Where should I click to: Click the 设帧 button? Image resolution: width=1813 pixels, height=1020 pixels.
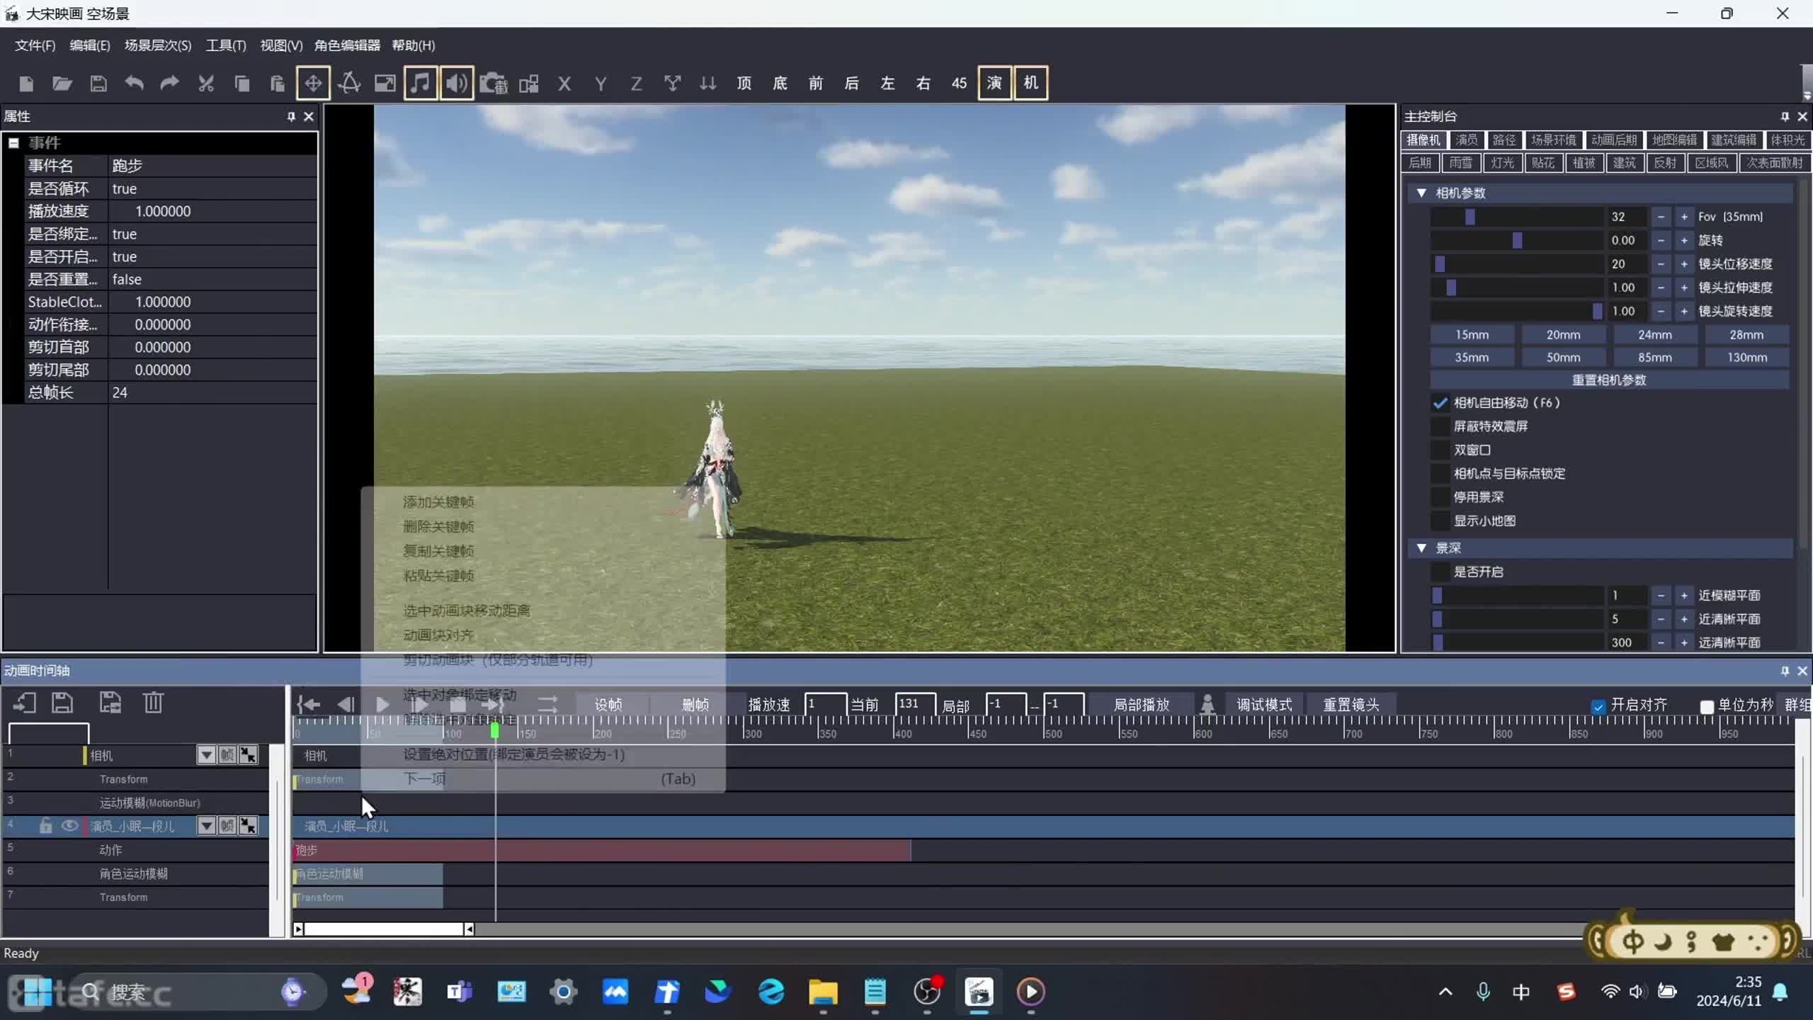point(608,705)
